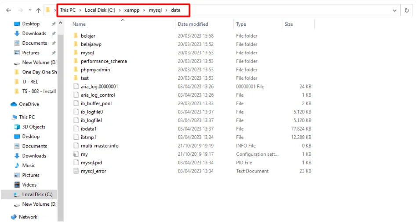Open OneDrive cloud icon in sidebar
This screenshot has width=417, height=222.
[14, 104]
